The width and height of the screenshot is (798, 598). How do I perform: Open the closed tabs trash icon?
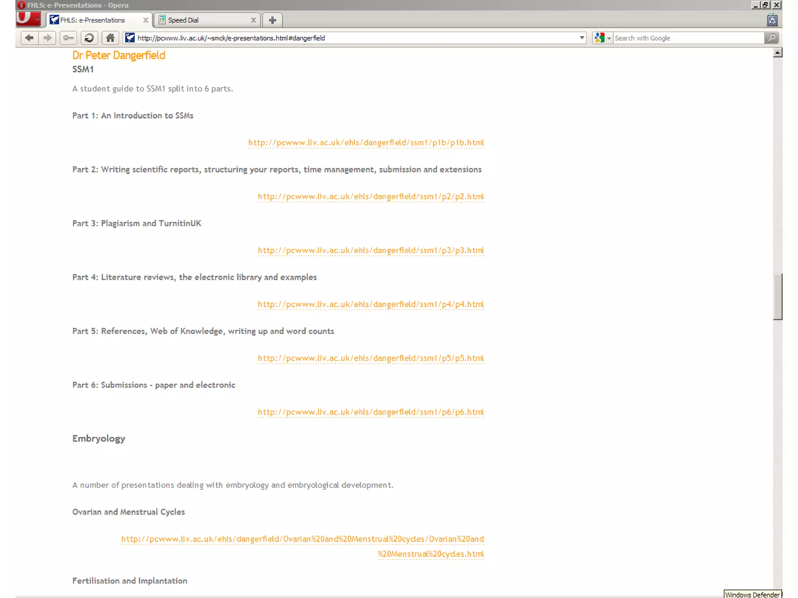click(x=772, y=20)
